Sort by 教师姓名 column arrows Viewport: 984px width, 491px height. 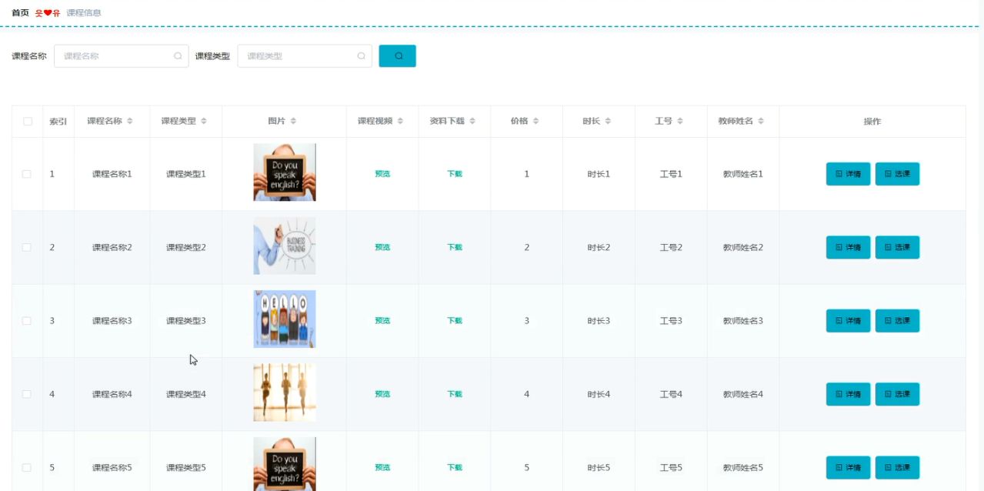point(761,122)
